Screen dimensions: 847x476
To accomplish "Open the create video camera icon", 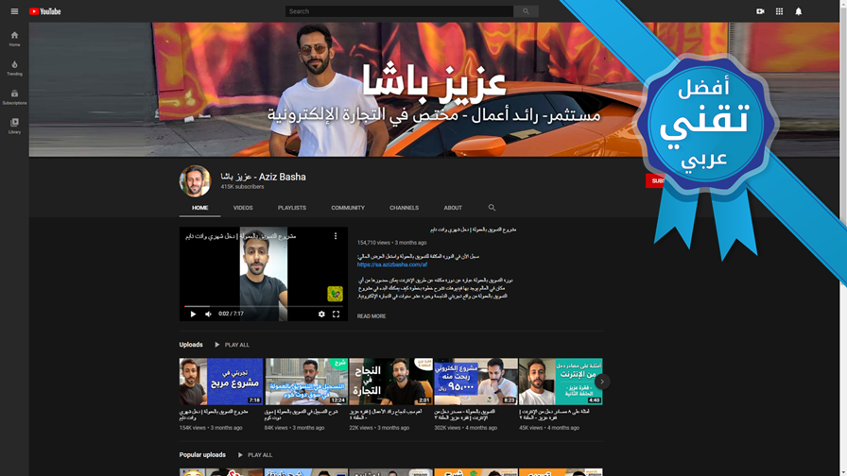I will tap(760, 11).
